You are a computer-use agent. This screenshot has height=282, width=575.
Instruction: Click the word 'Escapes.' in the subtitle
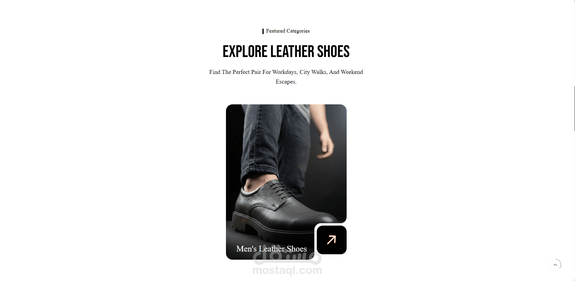click(x=286, y=82)
